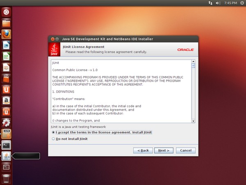Click the Oracle logo in installer header

(186, 50)
